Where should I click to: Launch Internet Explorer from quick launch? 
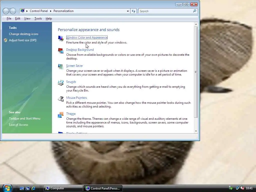(33, 188)
